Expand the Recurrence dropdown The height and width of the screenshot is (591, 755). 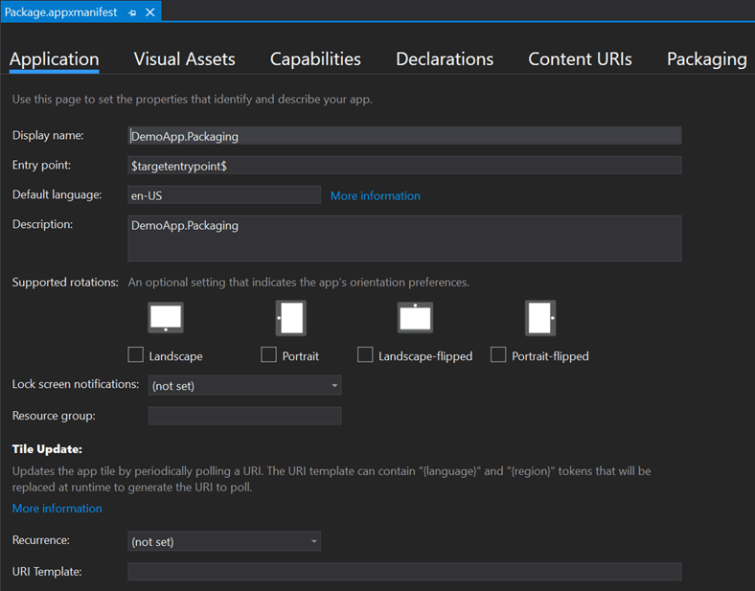point(224,541)
